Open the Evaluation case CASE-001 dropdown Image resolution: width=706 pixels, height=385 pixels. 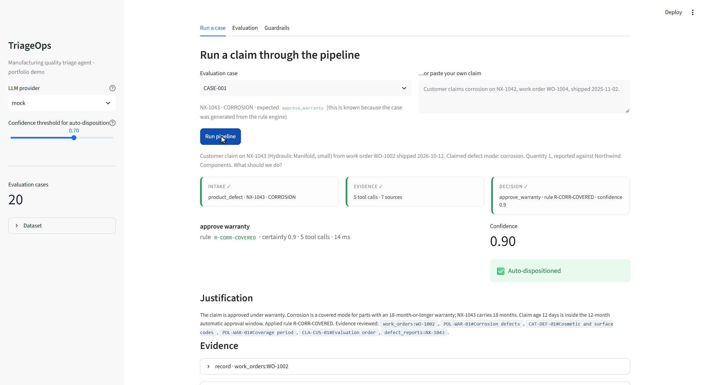click(306, 88)
